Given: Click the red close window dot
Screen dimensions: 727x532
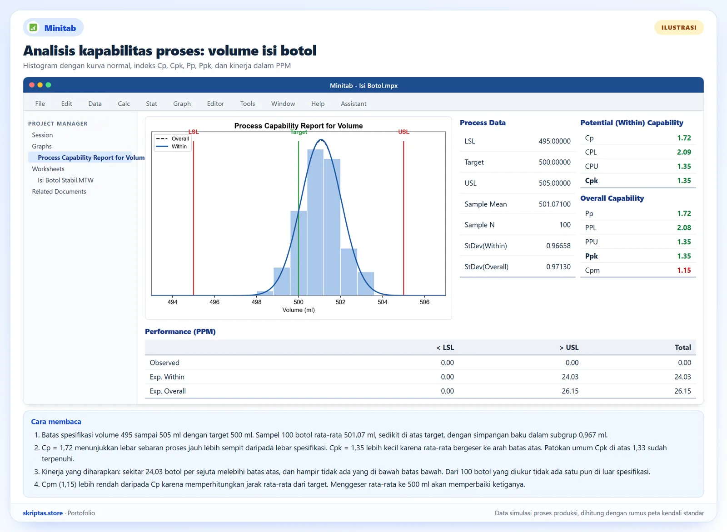Looking at the screenshot, I should coord(32,85).
